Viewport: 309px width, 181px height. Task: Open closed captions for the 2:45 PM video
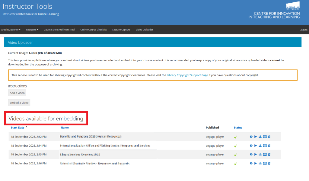265,154
